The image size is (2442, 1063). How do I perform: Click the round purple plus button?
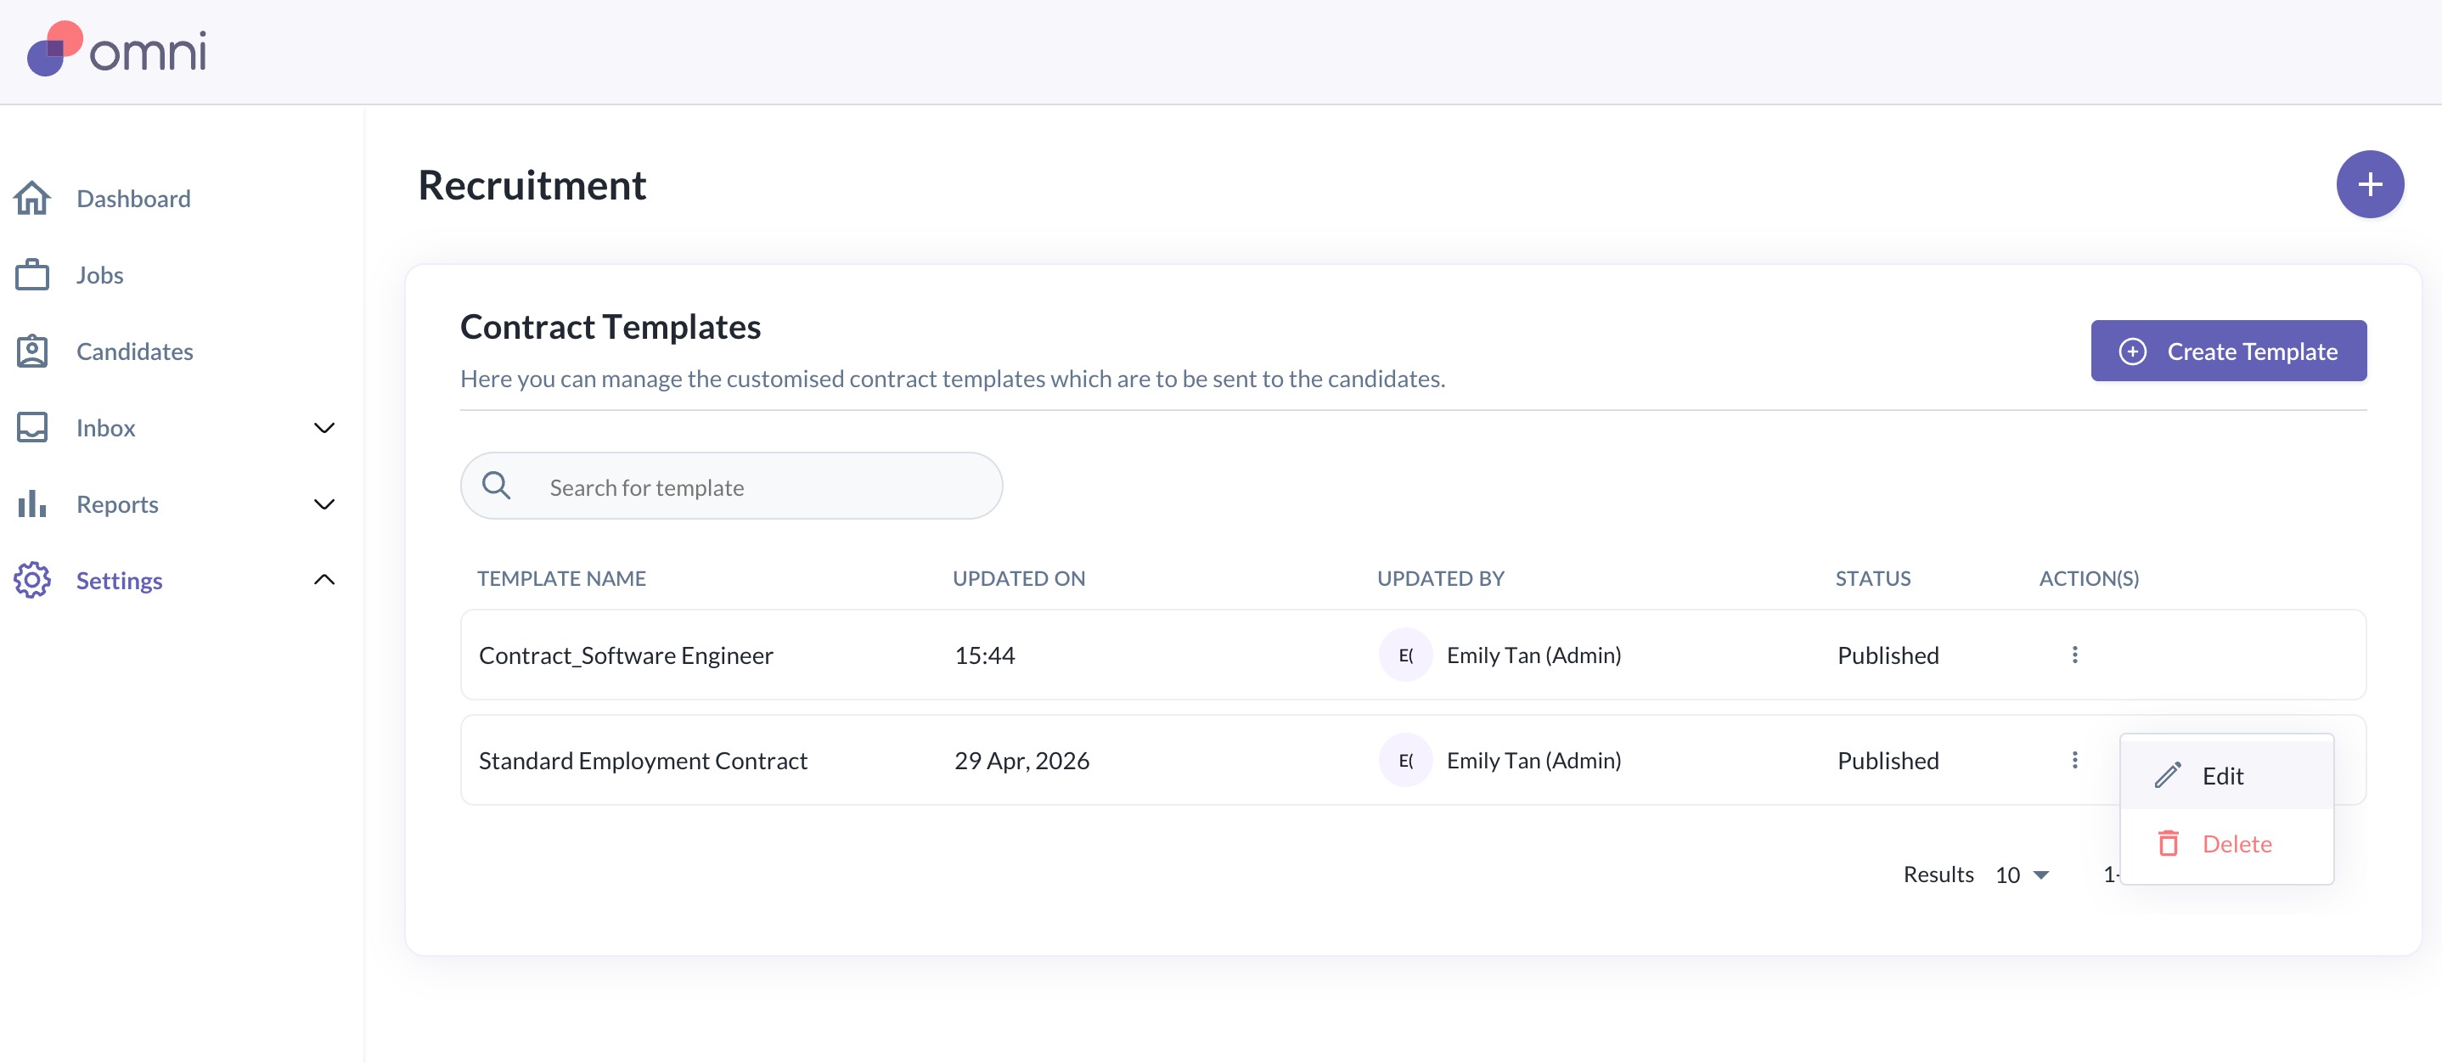click(2369, 184)
